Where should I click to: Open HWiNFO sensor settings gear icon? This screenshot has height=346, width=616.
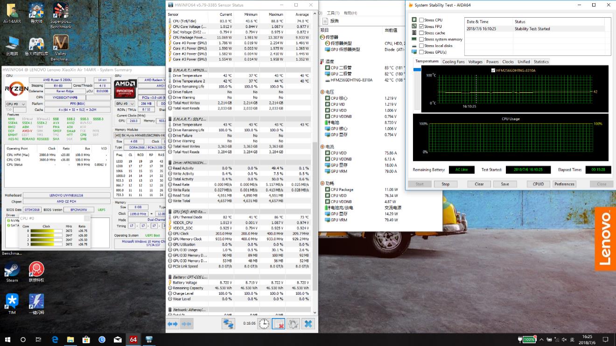[293, 324]
